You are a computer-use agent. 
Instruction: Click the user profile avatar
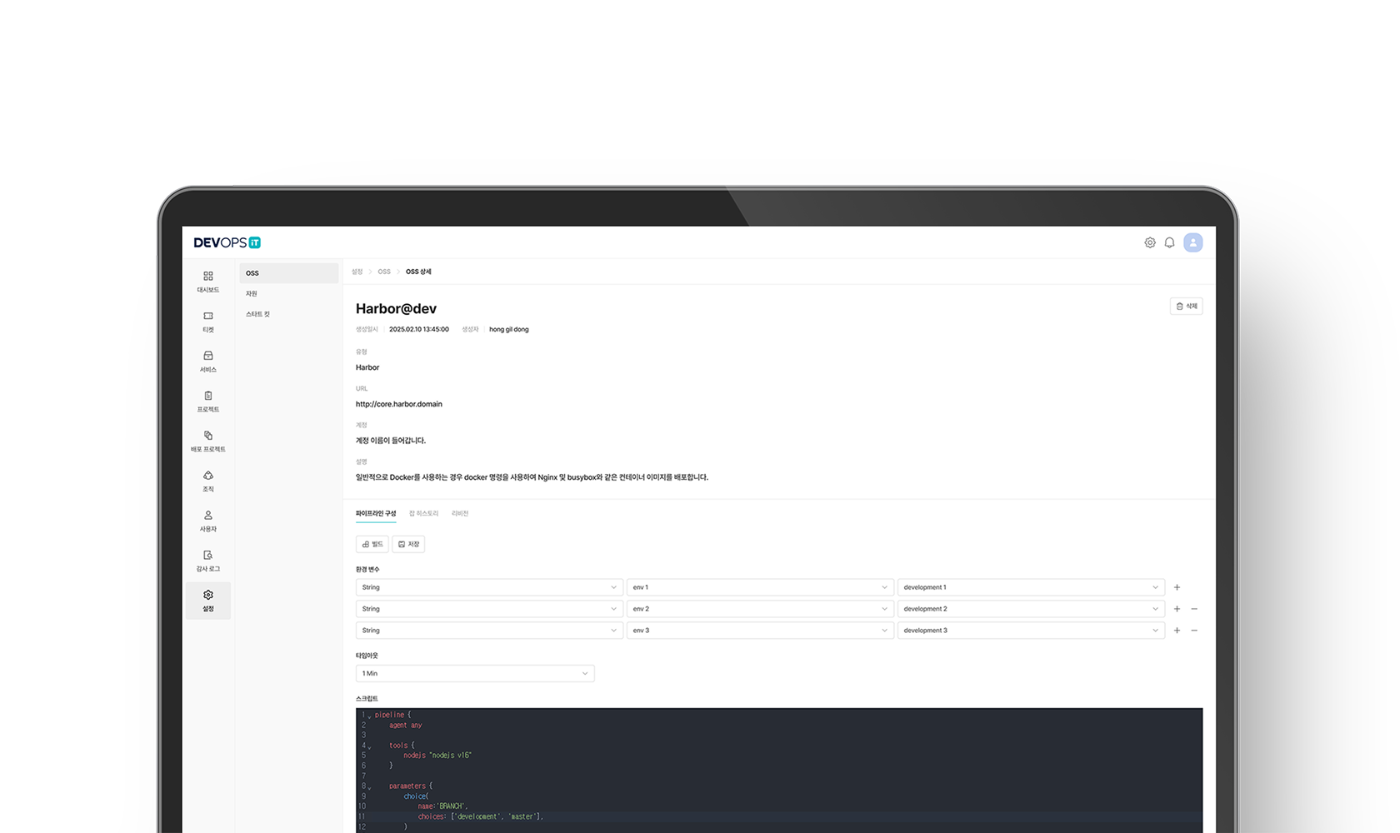[x=1193, y=242]
